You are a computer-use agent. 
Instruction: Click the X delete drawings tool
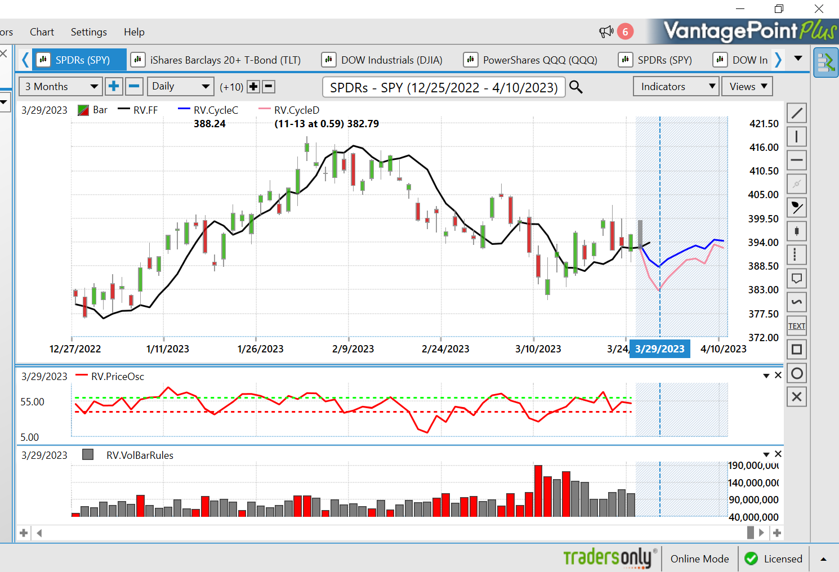[796, 397]
